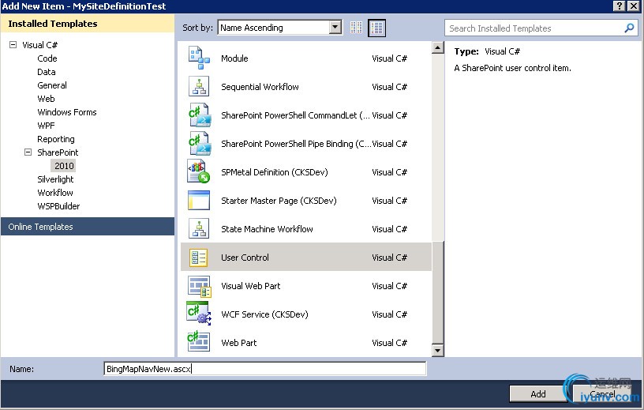Select the Sequential Workflow template icon

click(x=199, y=86)
